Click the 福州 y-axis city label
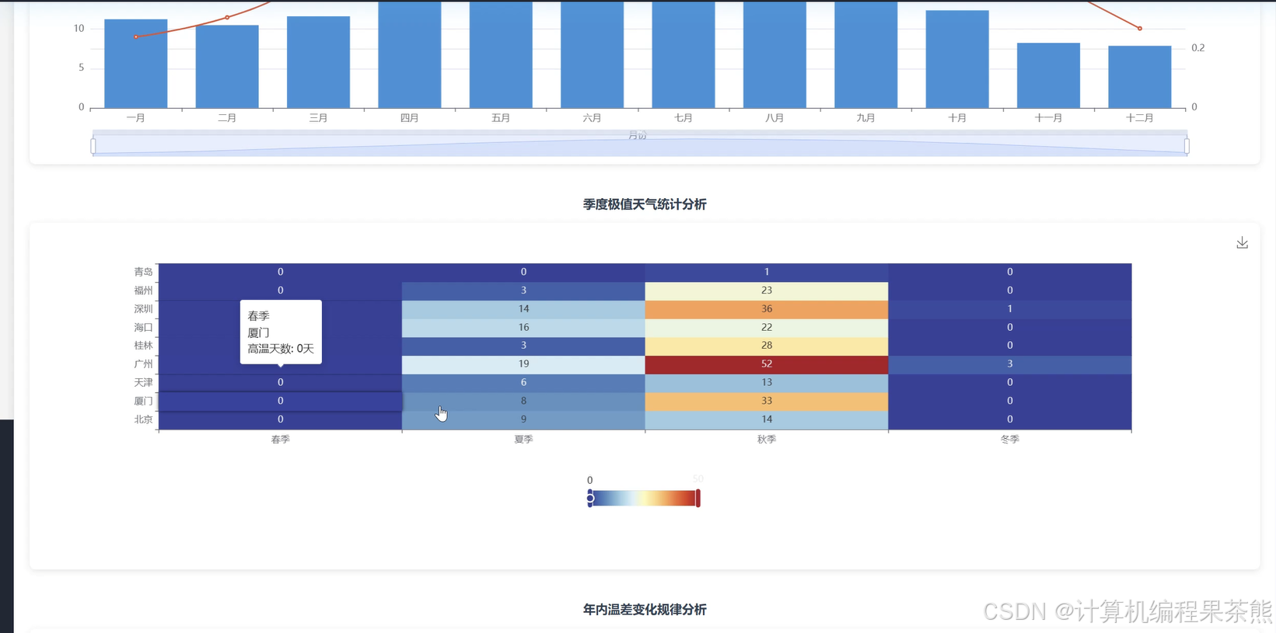Viewport: 1276px width, 633px height. pos(143,290)
